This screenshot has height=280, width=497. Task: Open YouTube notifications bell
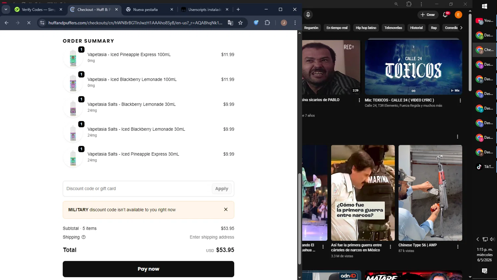[445, 15]
